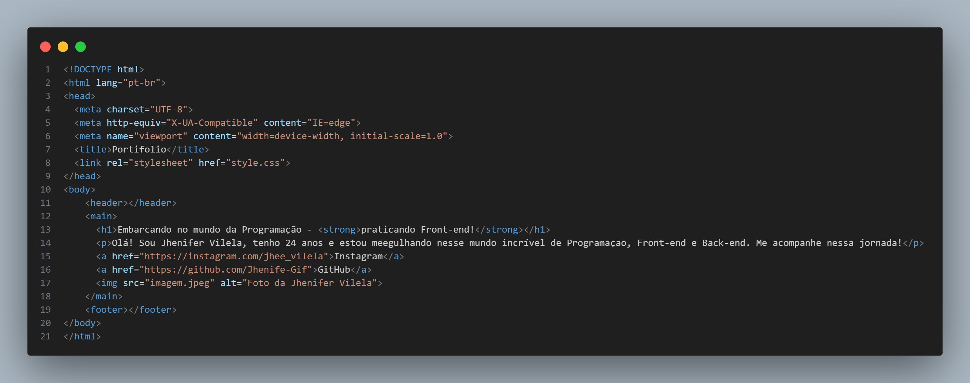Screen dimensions: 970x383
Task: Click the "imagem.jpeg" src value
Action: pyautogui.click(x=180, y=283)
